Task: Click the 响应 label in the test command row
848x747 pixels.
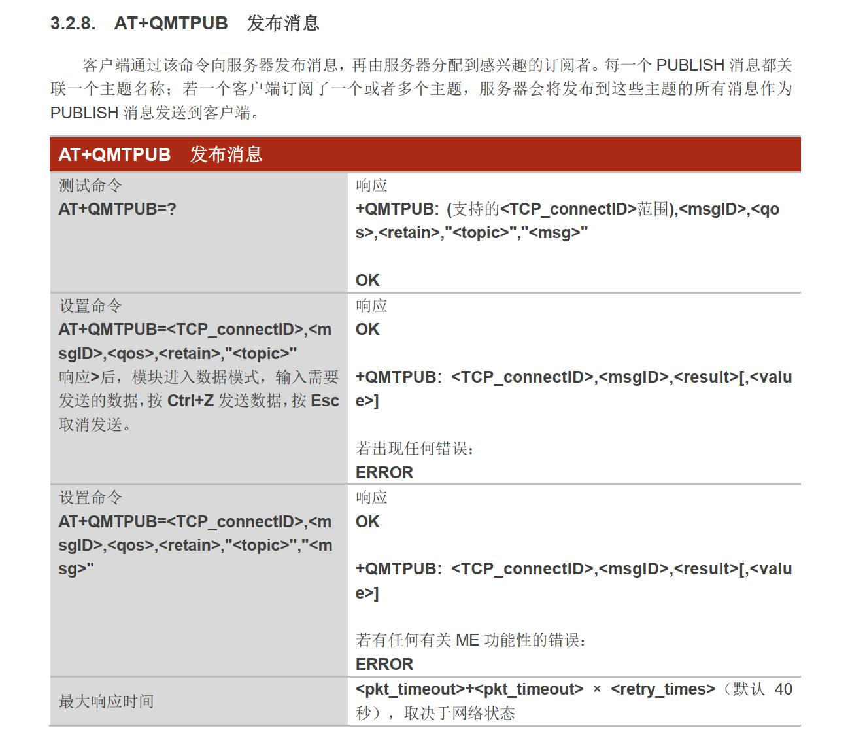Action: (x=371, y=186)
